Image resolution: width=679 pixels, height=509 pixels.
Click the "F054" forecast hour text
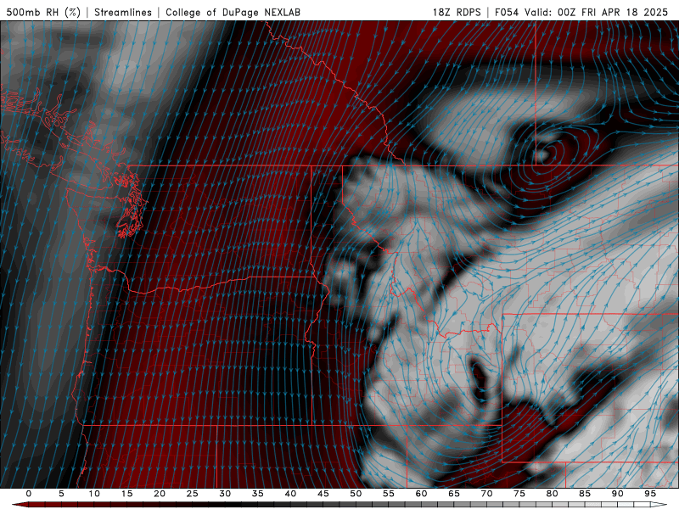tap(507, 12)
